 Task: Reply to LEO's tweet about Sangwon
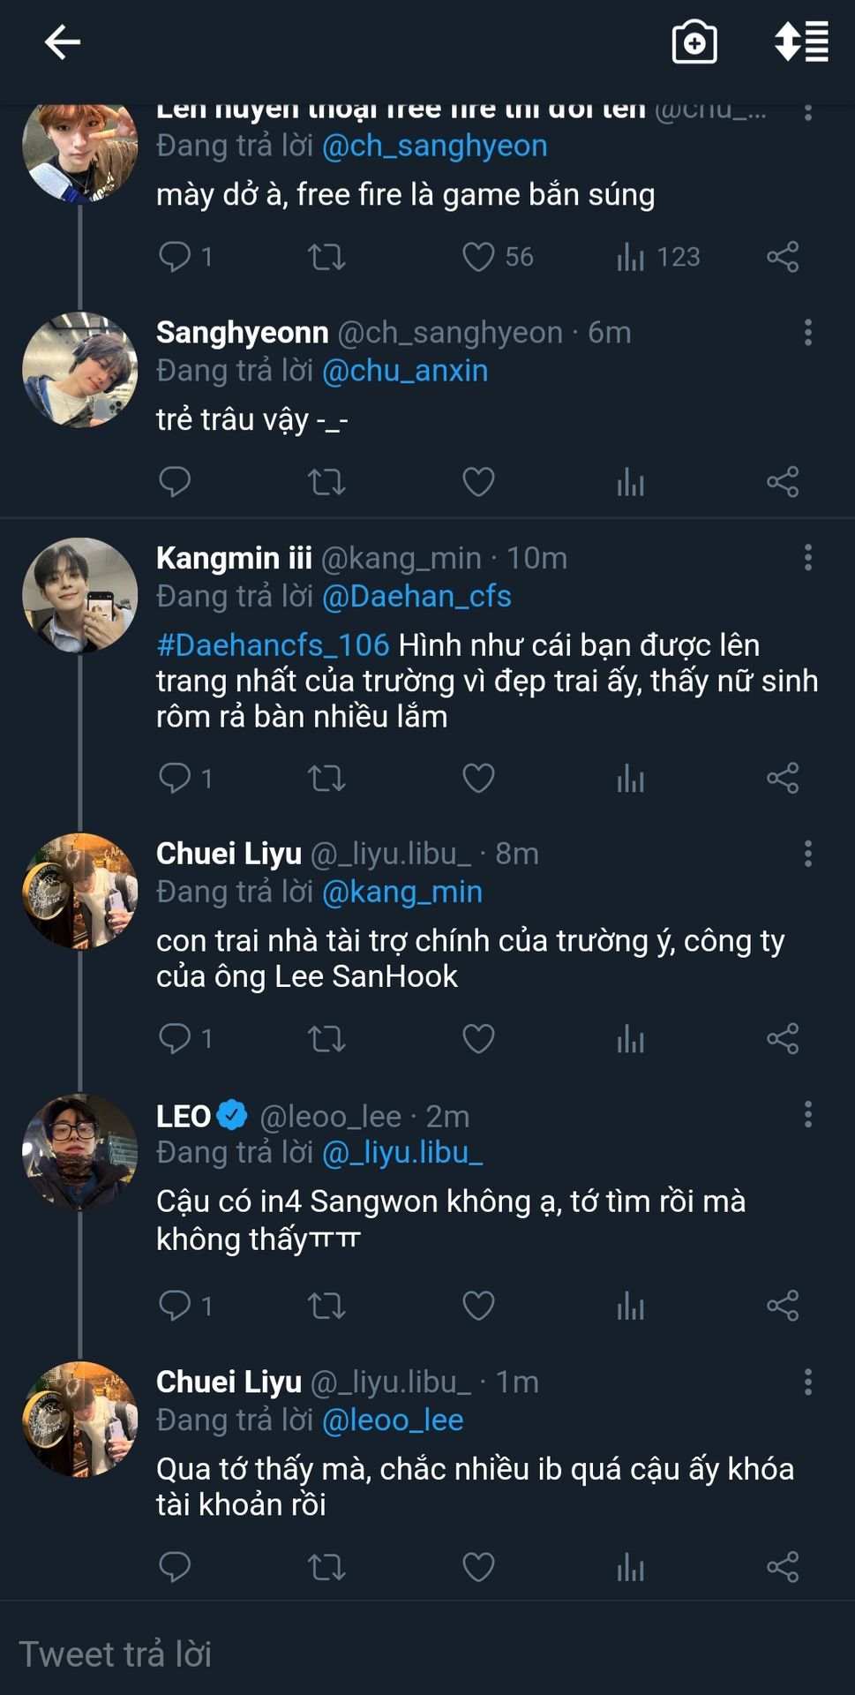click(x=175, y=1306)
